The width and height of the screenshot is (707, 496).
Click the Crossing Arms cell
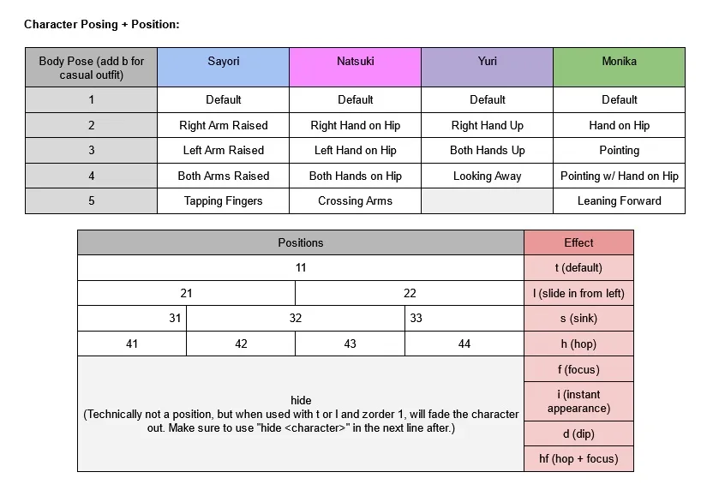coord(356,201)
